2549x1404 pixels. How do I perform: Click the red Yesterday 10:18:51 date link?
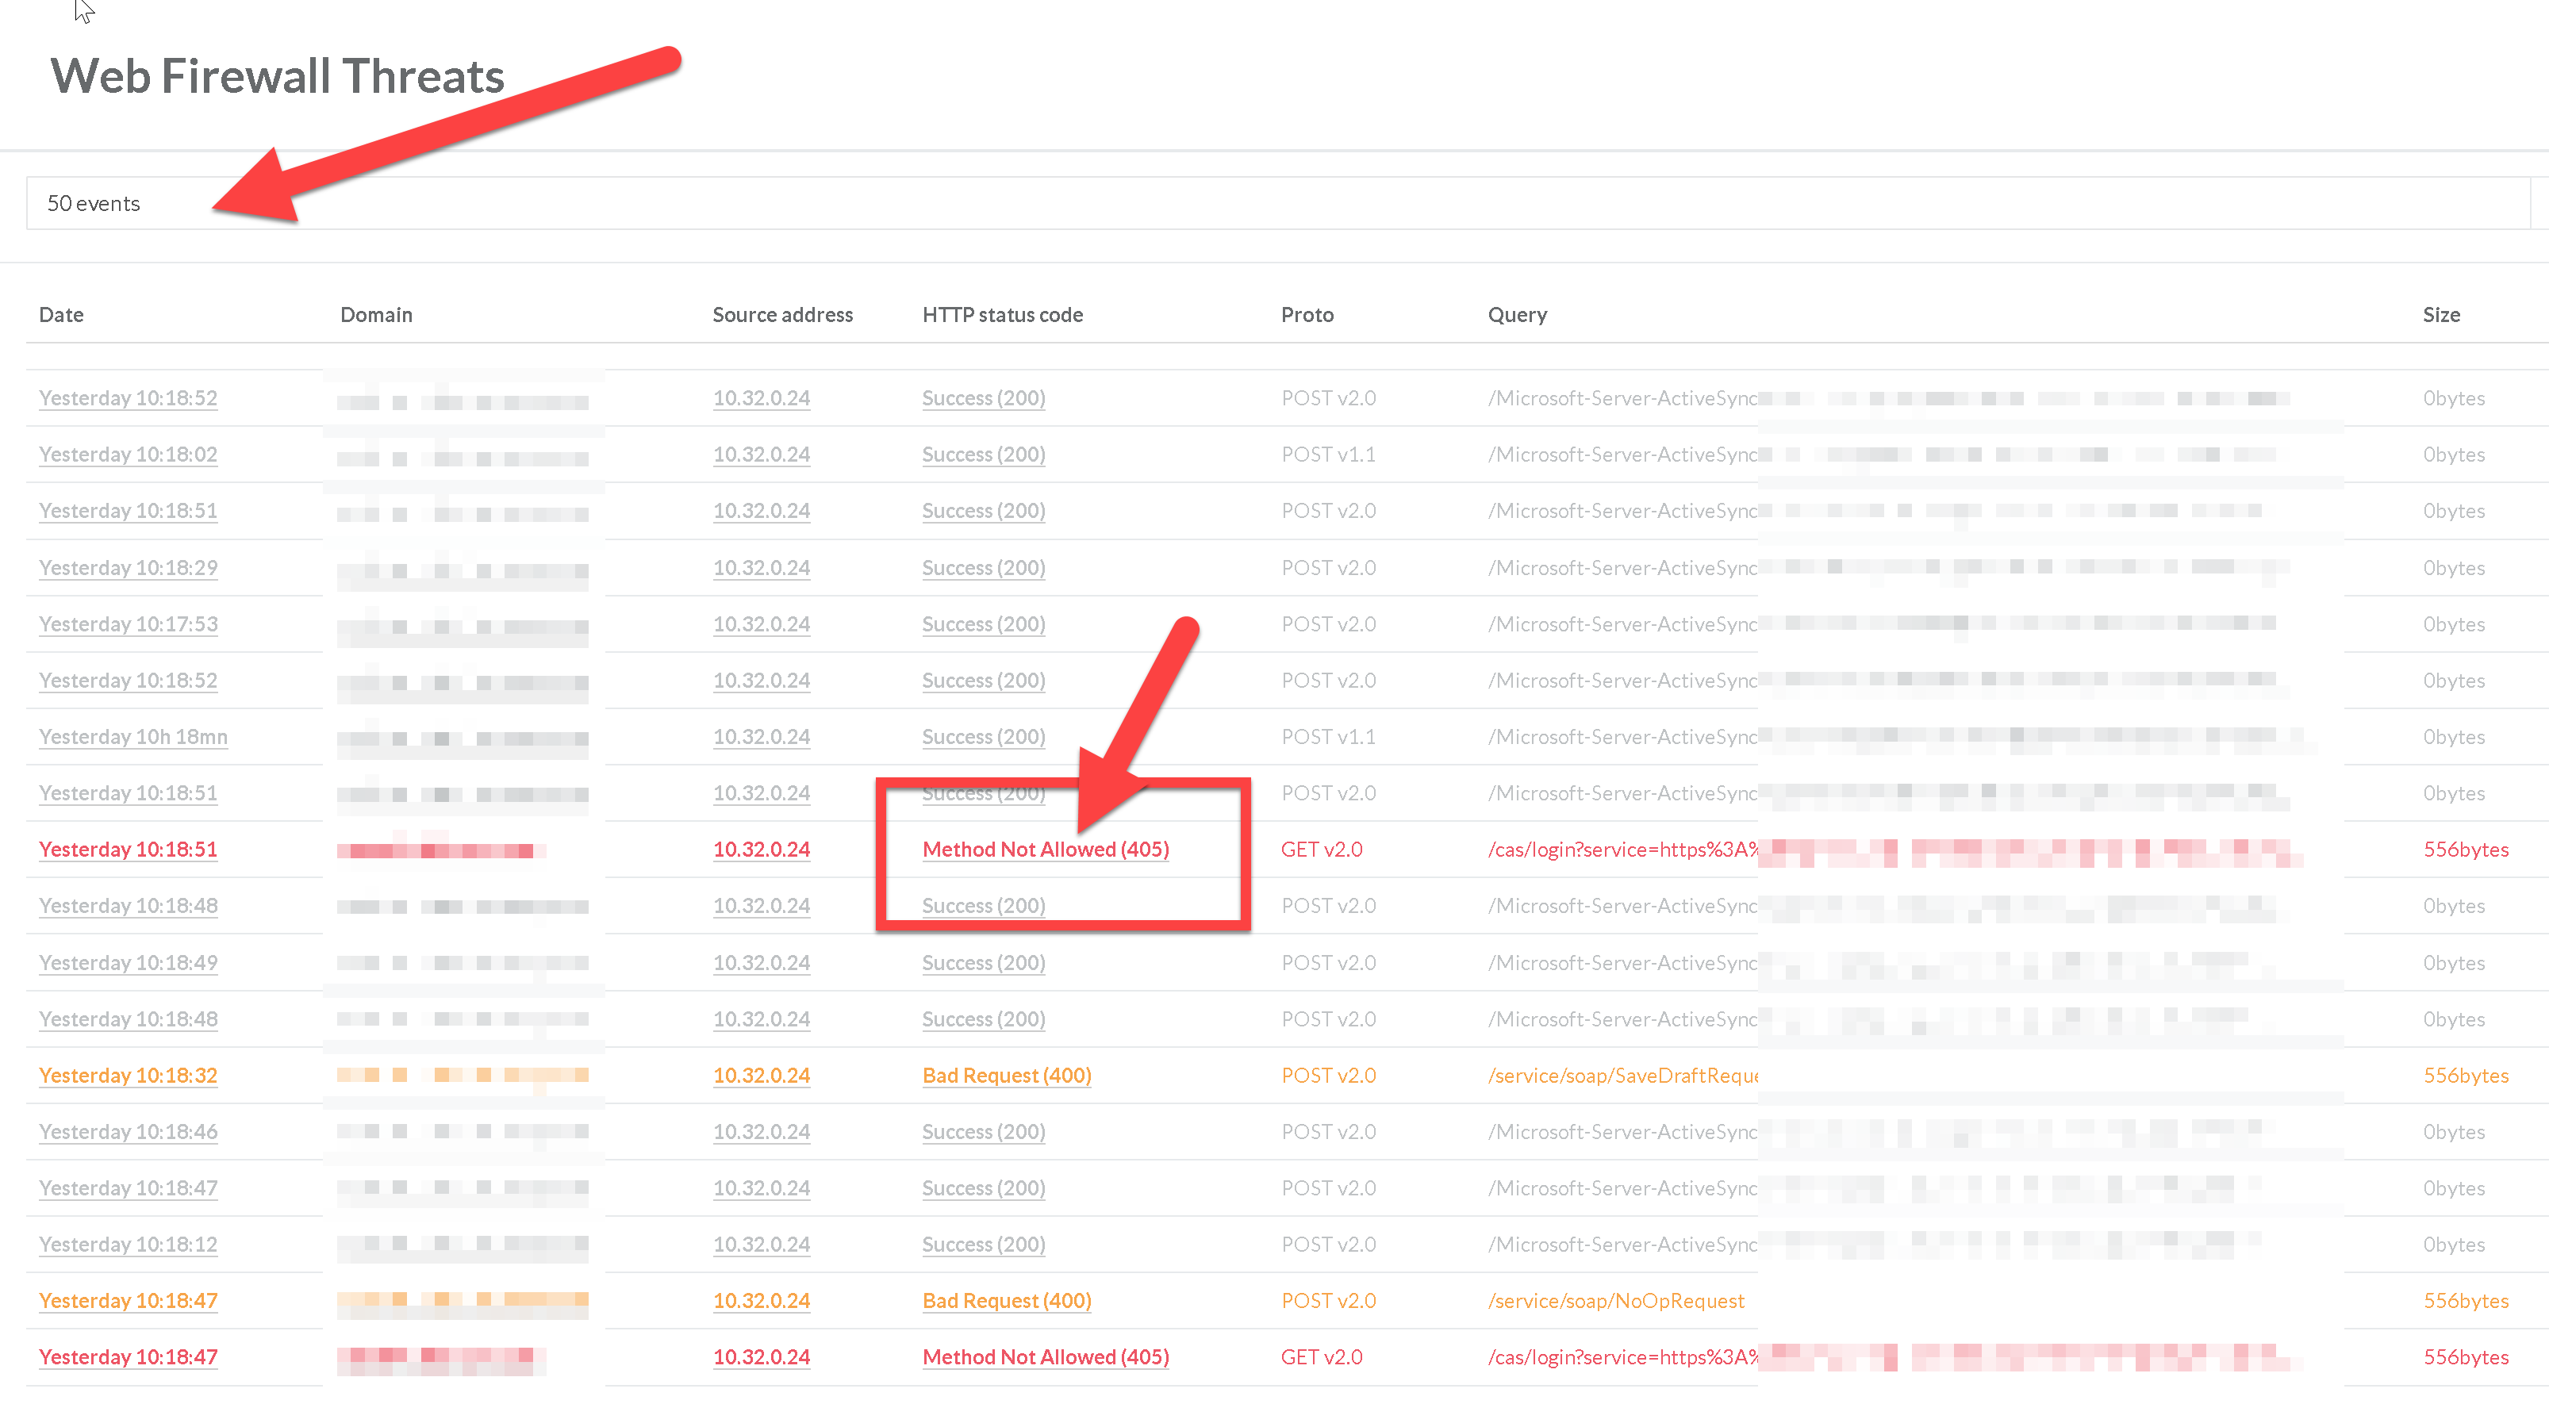click(128, 850)
